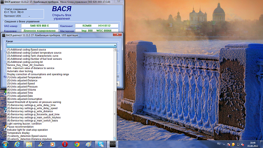Pick Temperature display channel
Screen dimensions: 263x148
pyautogui.click(x=18, y=133)
